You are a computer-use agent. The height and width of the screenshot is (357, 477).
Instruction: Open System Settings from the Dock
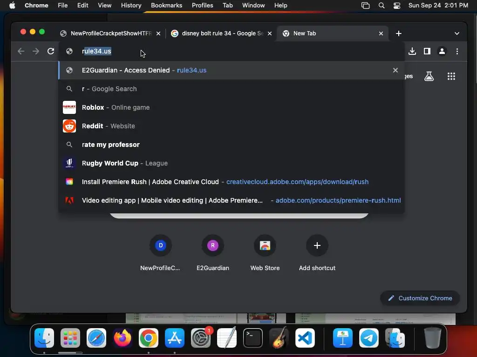click(201, 338)
